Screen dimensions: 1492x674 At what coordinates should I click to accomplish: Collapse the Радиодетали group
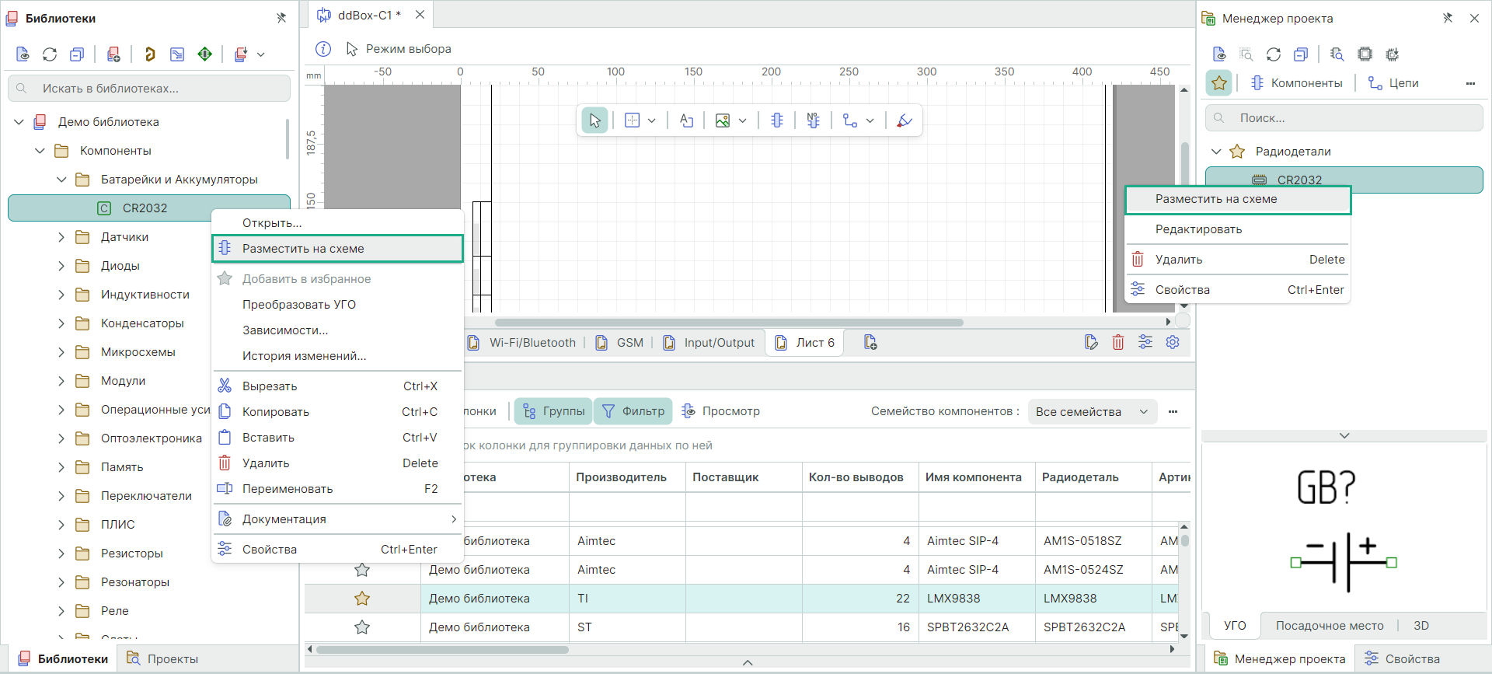pos(1217,152)
